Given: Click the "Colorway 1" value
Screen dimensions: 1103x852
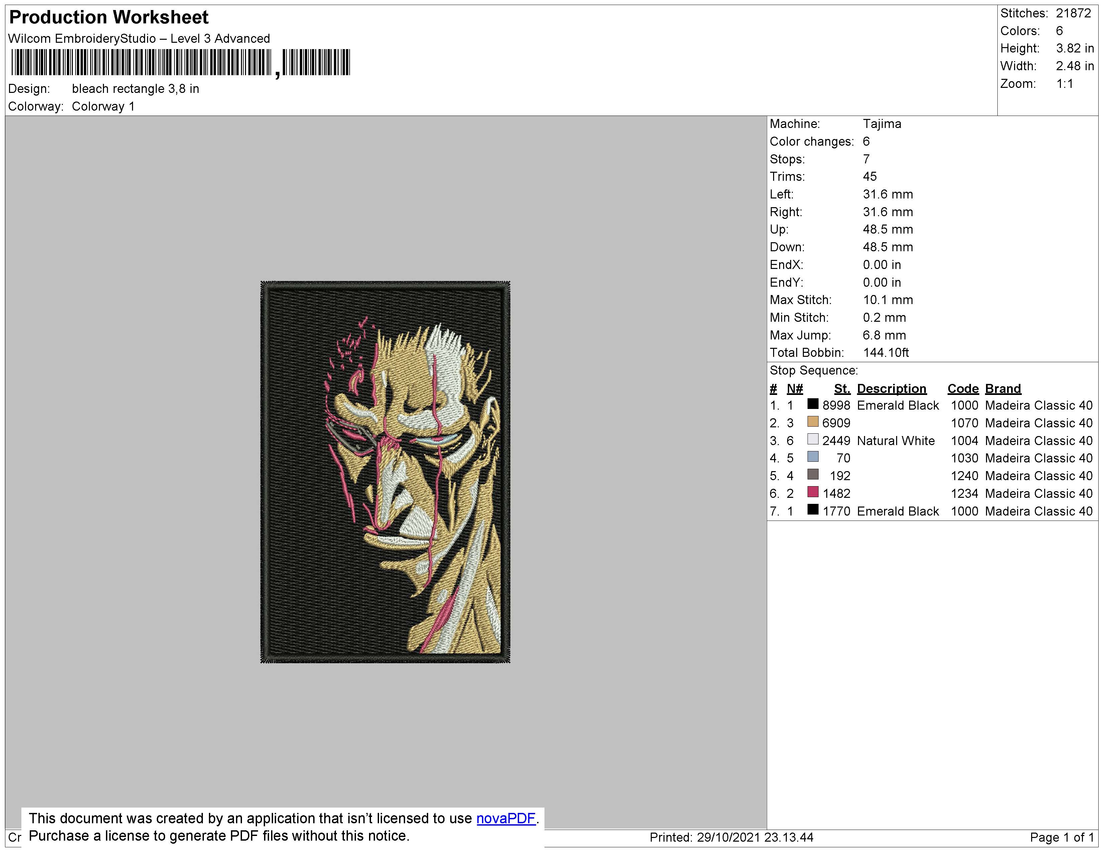Looking at the screenshot, I should point(103,107).
